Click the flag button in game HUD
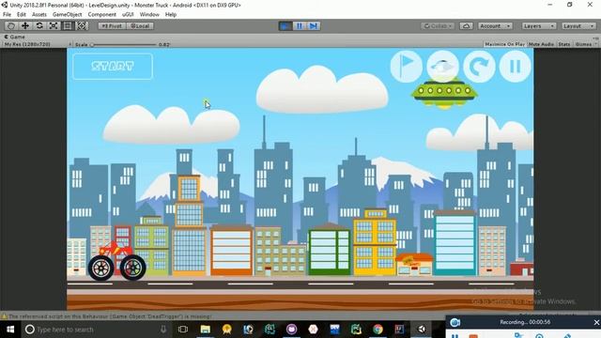This screenshot has height=338, width=601. (x=407, y=67)
